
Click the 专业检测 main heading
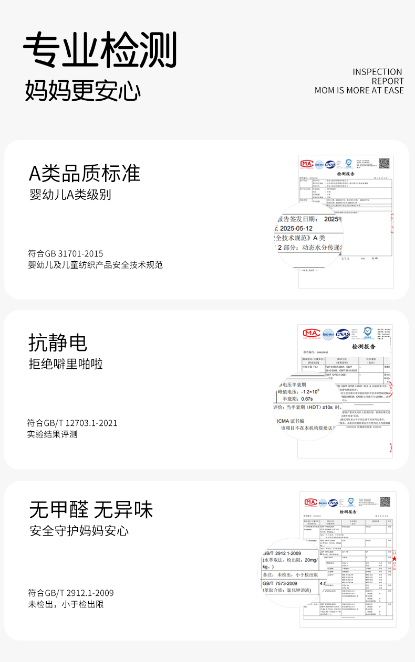100,50
